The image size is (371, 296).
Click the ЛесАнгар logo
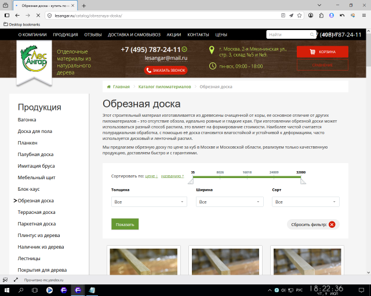[x=34, y=58]
